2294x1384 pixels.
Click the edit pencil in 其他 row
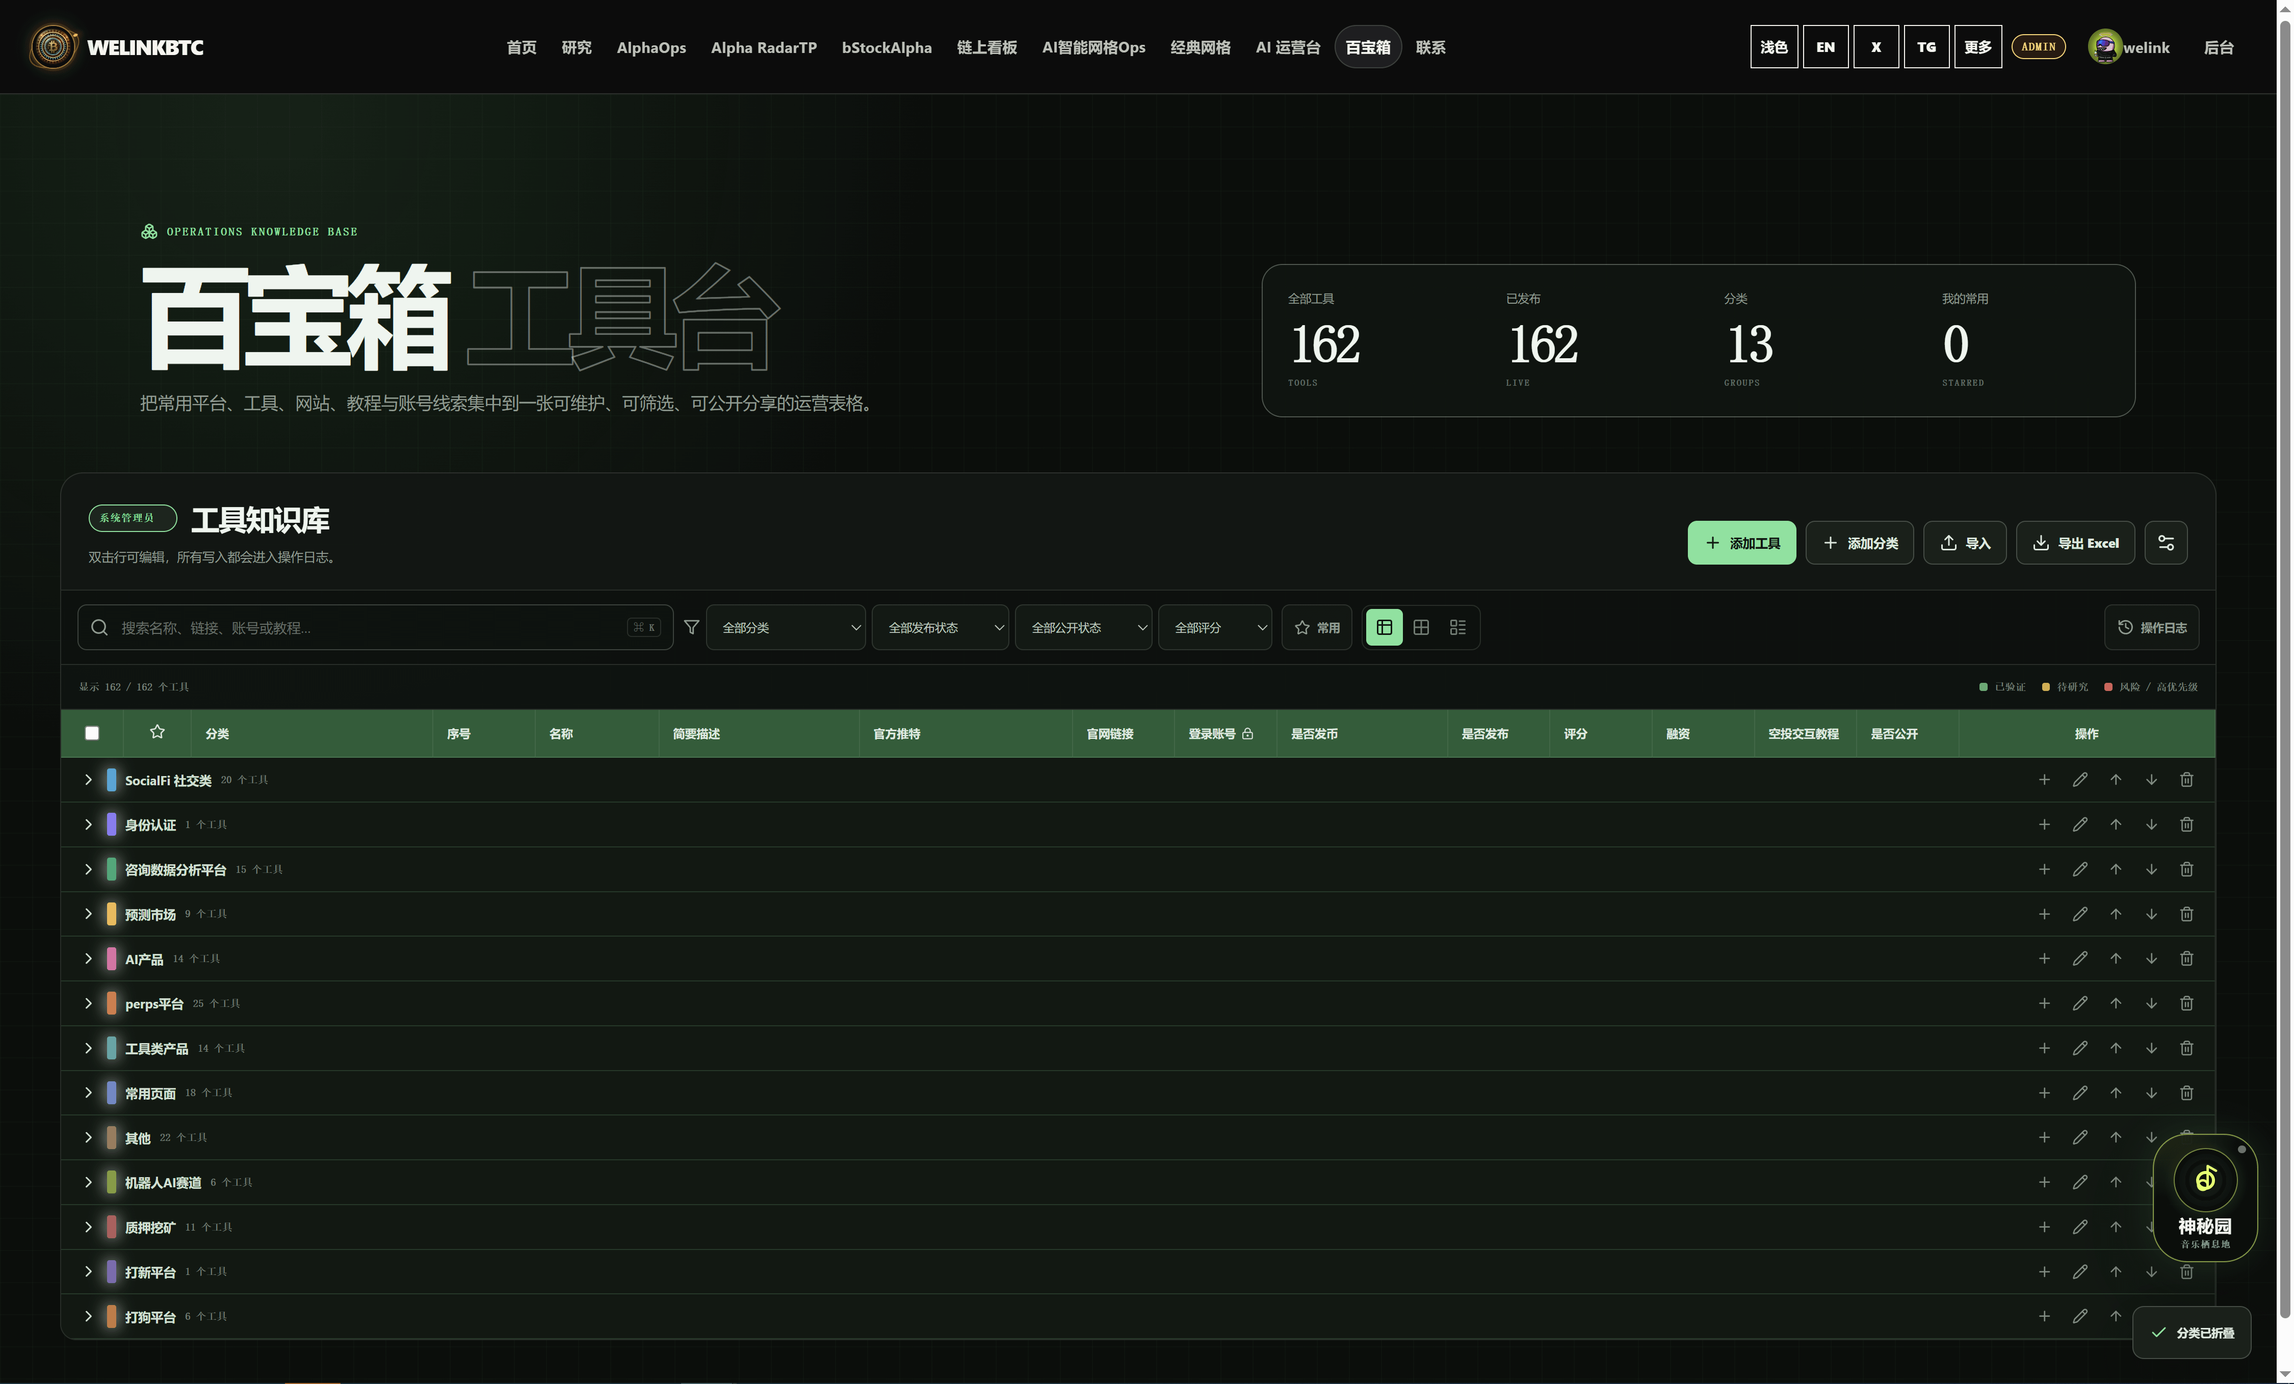point(2080,1137)
